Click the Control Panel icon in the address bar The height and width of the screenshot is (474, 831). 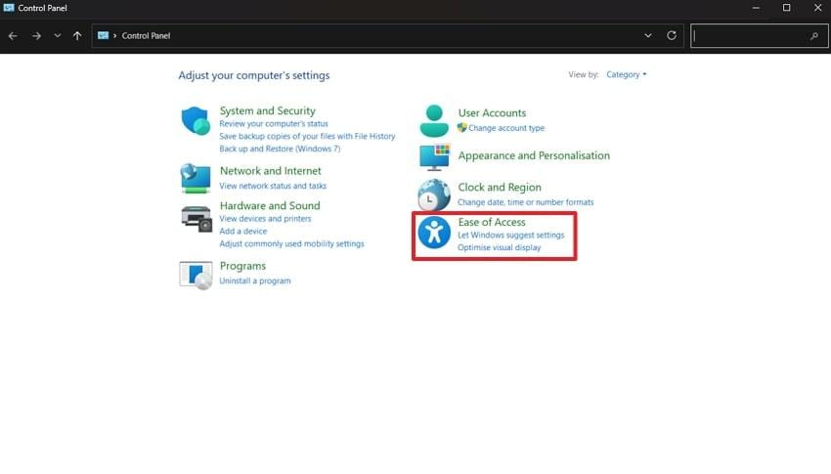coord(103,35)
